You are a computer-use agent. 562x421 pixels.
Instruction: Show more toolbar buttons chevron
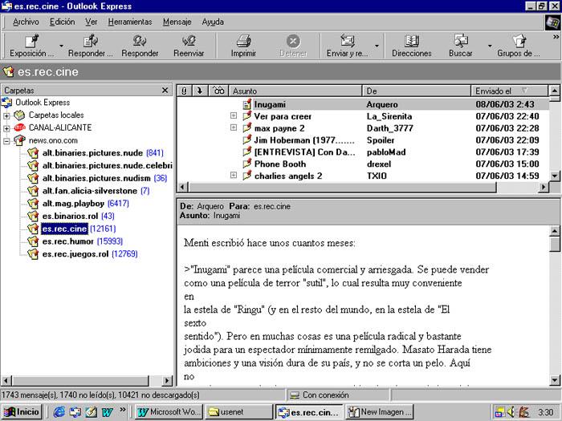556,37
